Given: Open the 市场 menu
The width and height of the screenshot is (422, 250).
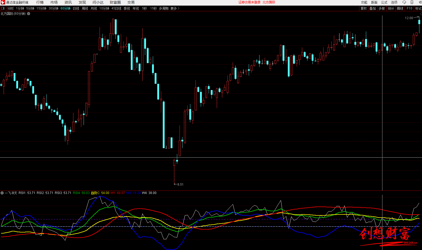Looking at the screenshot, I should (x=54, y=2).
